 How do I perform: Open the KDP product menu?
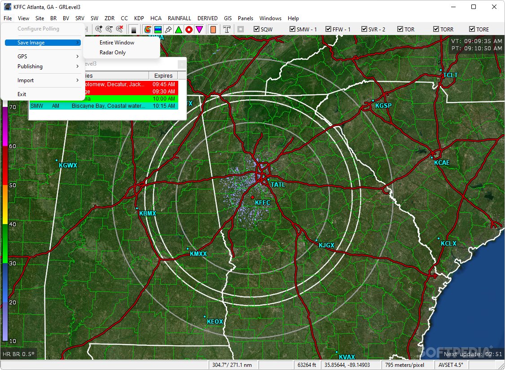139,18
